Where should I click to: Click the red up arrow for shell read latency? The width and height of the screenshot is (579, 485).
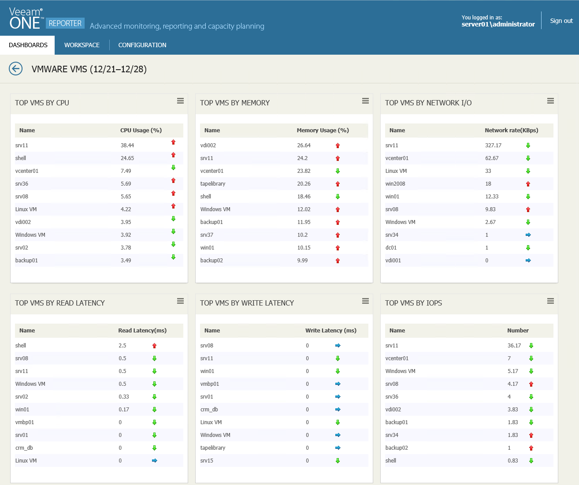[154, 346]
